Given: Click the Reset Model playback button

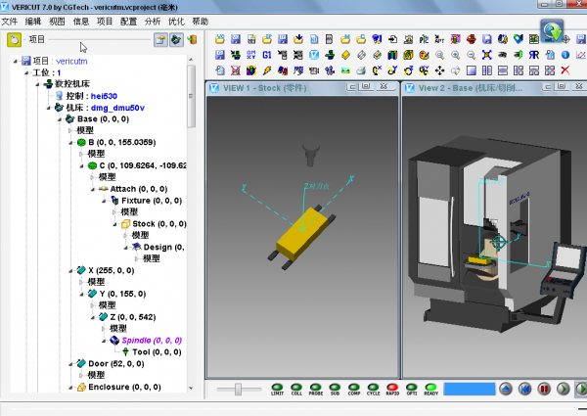Looking at the screenshot, I should point(505,389).
